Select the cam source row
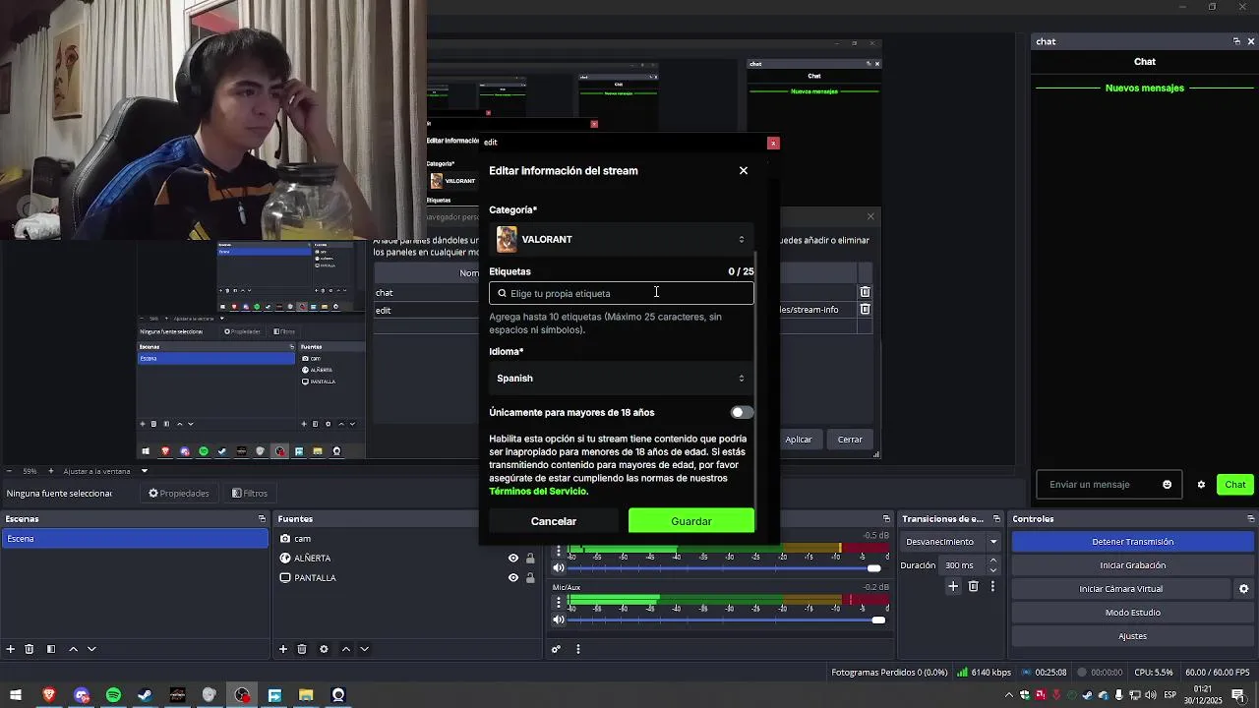Image resolution: width=1259 pixels, height=708 pixels. pyautogui.click(x=407, y=539)
